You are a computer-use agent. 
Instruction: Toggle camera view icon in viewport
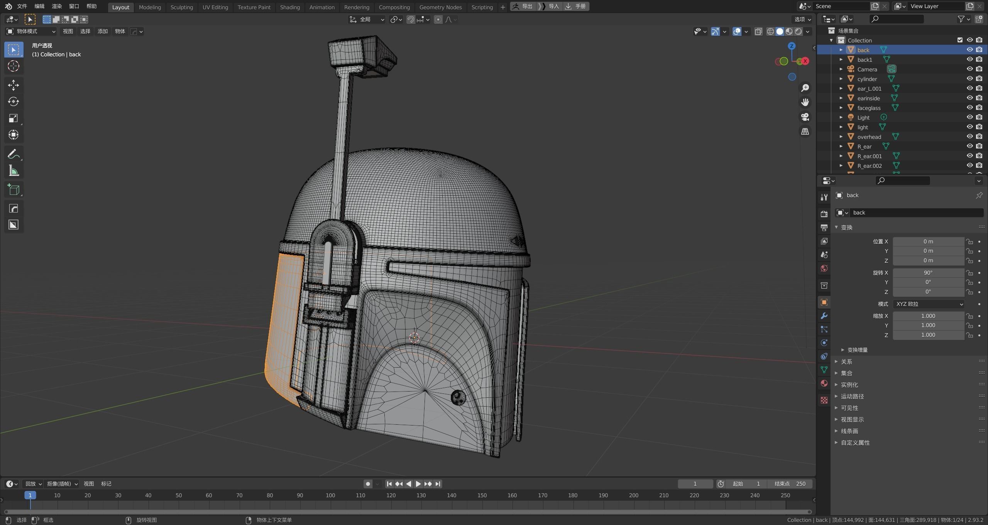tap(805, 117)
